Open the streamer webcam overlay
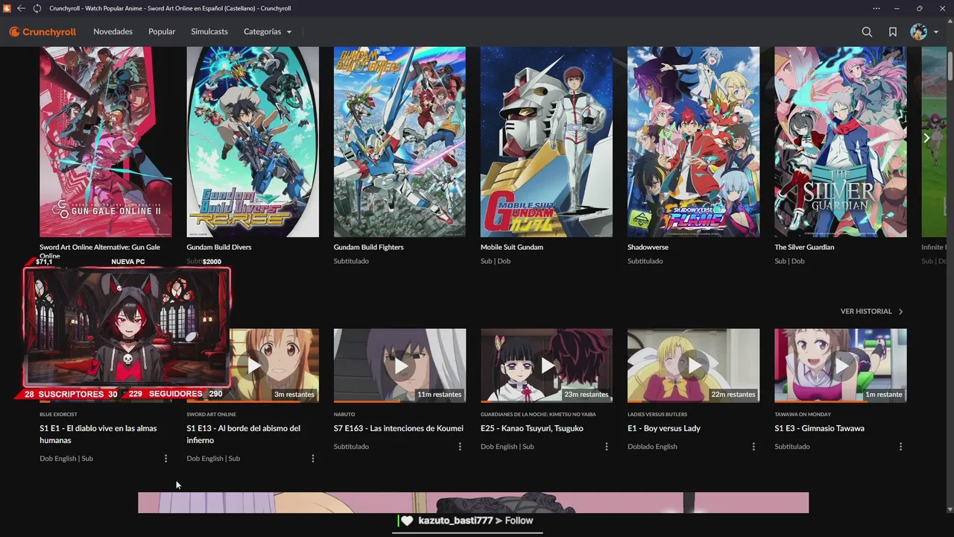 pos(127,327)
